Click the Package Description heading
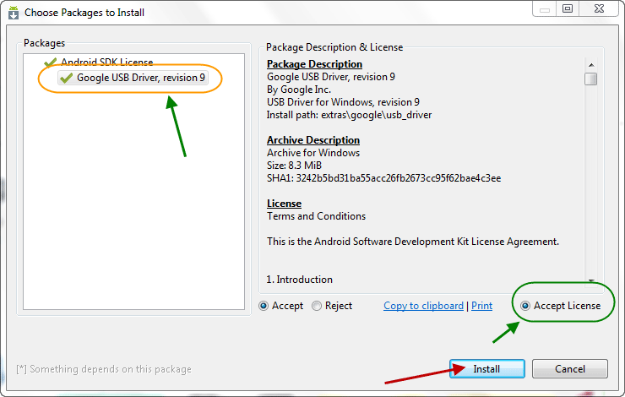Image resolution: width=625 pixels, height=397 pixels. pyautogui.click(x=314, y=64)
